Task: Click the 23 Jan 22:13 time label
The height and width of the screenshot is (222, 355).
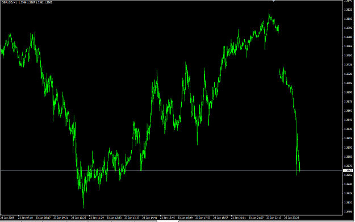Action: coord(274,217)
